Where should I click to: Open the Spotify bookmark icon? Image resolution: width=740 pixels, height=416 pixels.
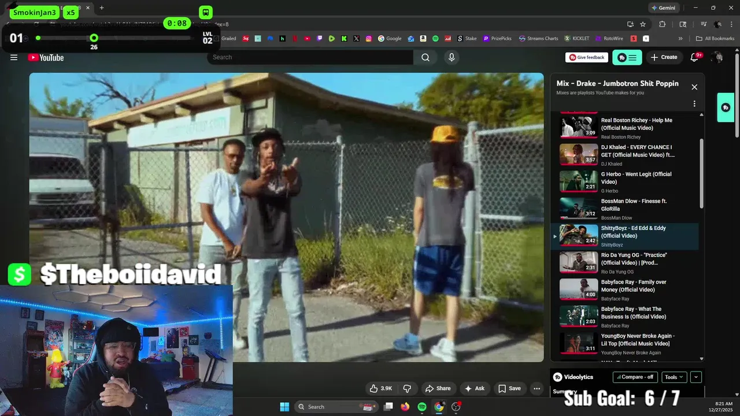435,39
